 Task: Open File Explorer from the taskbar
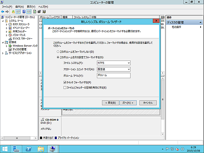(x=41, y=148)
